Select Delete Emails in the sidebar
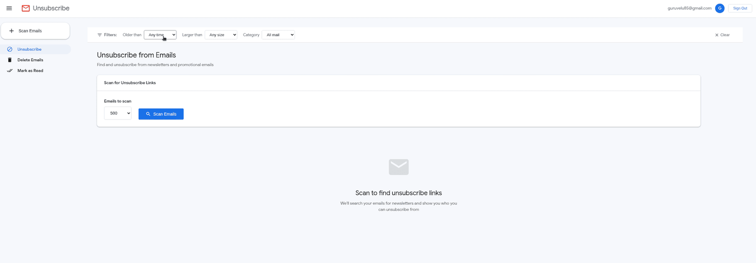This screenshot has width=756, height=263. click(x=35, y=60)
